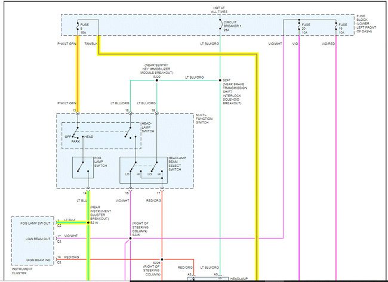Click the CIRCUIT BREAKER 1 25A label
Viewport: 388px width, 282px height.
(232, 26)
